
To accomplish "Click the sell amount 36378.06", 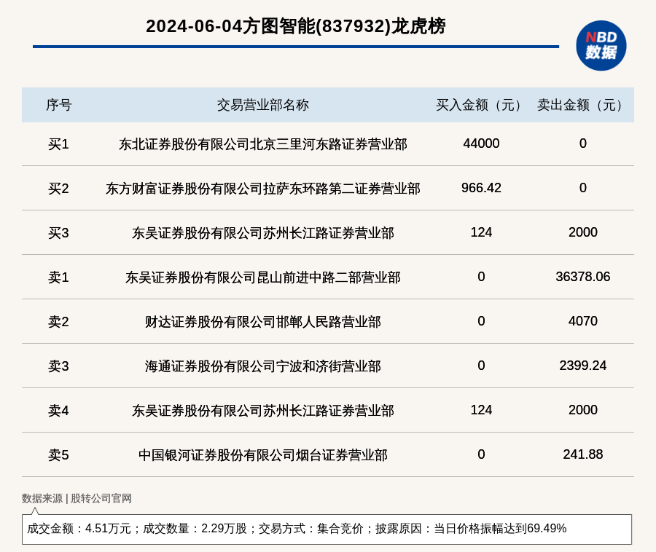I will click(x=583, y=277).
